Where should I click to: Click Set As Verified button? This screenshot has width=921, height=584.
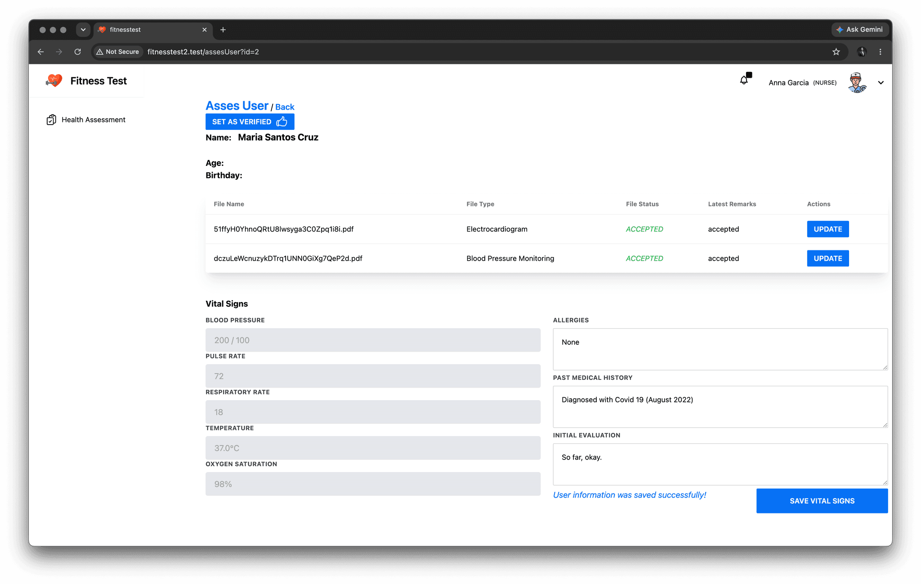pos(250,122)
